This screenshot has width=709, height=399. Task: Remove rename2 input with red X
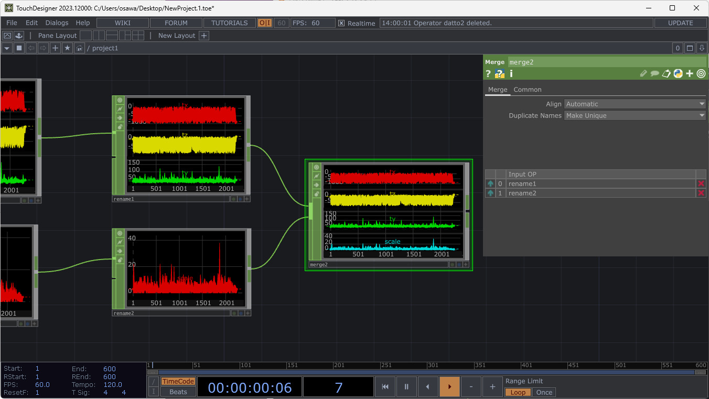pyautogui.click(x=701, y=193)
